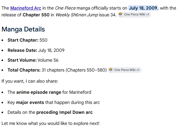187x132 pixels.
Task: Click the 'Let me know what you would like' sentence
Action: click(50, 123)
